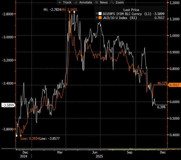The width and height of the screenshot is (181, 160).
Task: Click the white low marker dot at -3.8577
Action: pyautogui.click(x=17, y=136)
